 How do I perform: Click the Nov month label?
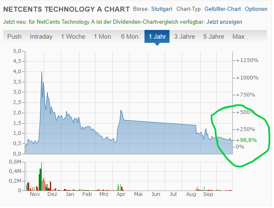[x=35, y=194]
